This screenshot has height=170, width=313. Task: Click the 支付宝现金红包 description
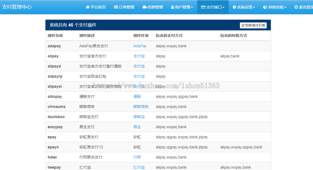(x=93, y=76)
